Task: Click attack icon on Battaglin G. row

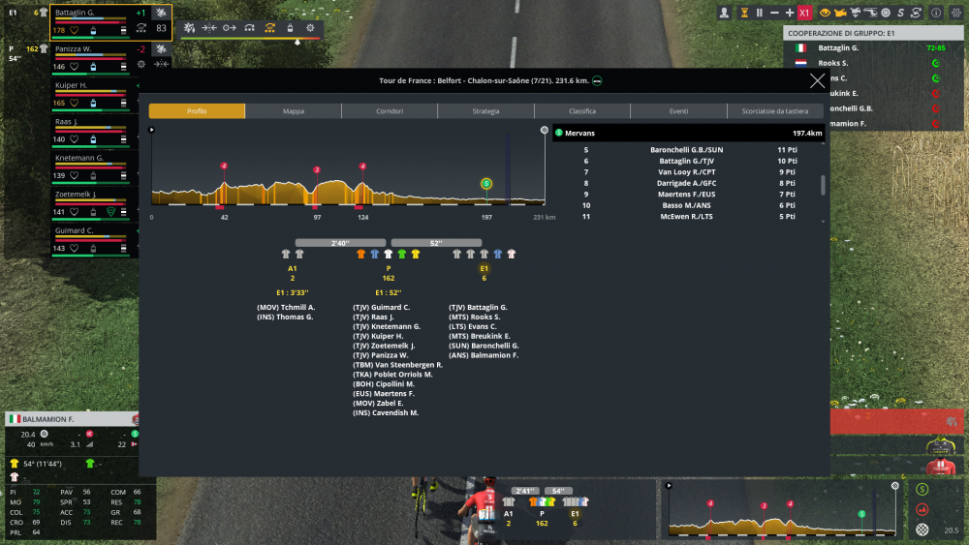Action: coord(161,13)
